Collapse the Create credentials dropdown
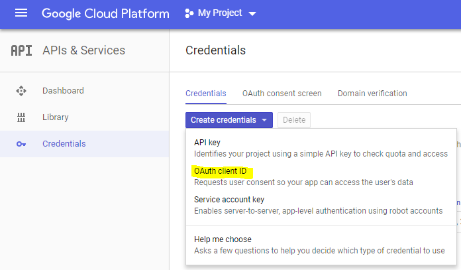Screen dimensions: 461x270 coord(229,120)
